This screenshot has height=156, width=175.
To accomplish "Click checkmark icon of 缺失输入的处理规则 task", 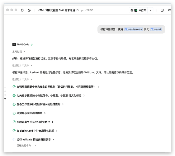I will [14, 104].
